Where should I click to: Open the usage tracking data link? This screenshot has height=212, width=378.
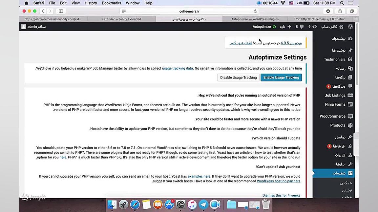click(x=178, y=68)
